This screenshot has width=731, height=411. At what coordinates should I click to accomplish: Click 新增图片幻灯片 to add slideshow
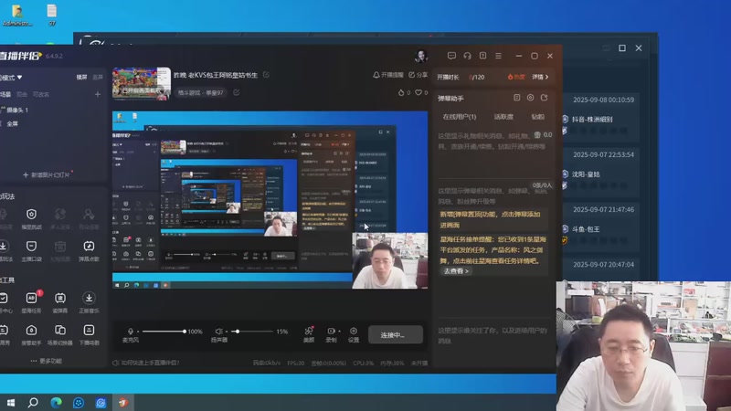point(47,174)
